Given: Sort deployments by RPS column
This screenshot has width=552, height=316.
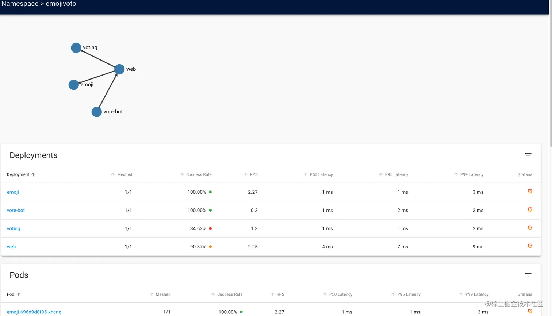Looking at the screenshot, I should (x=251, y=174).
